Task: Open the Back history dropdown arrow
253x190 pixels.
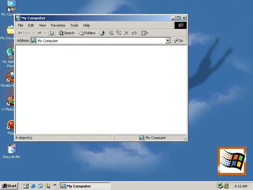Action: (x=34, y=33)
